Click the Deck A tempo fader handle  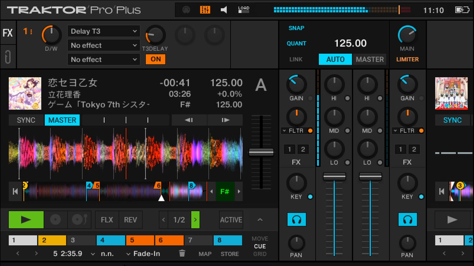[x=261, y=152]
